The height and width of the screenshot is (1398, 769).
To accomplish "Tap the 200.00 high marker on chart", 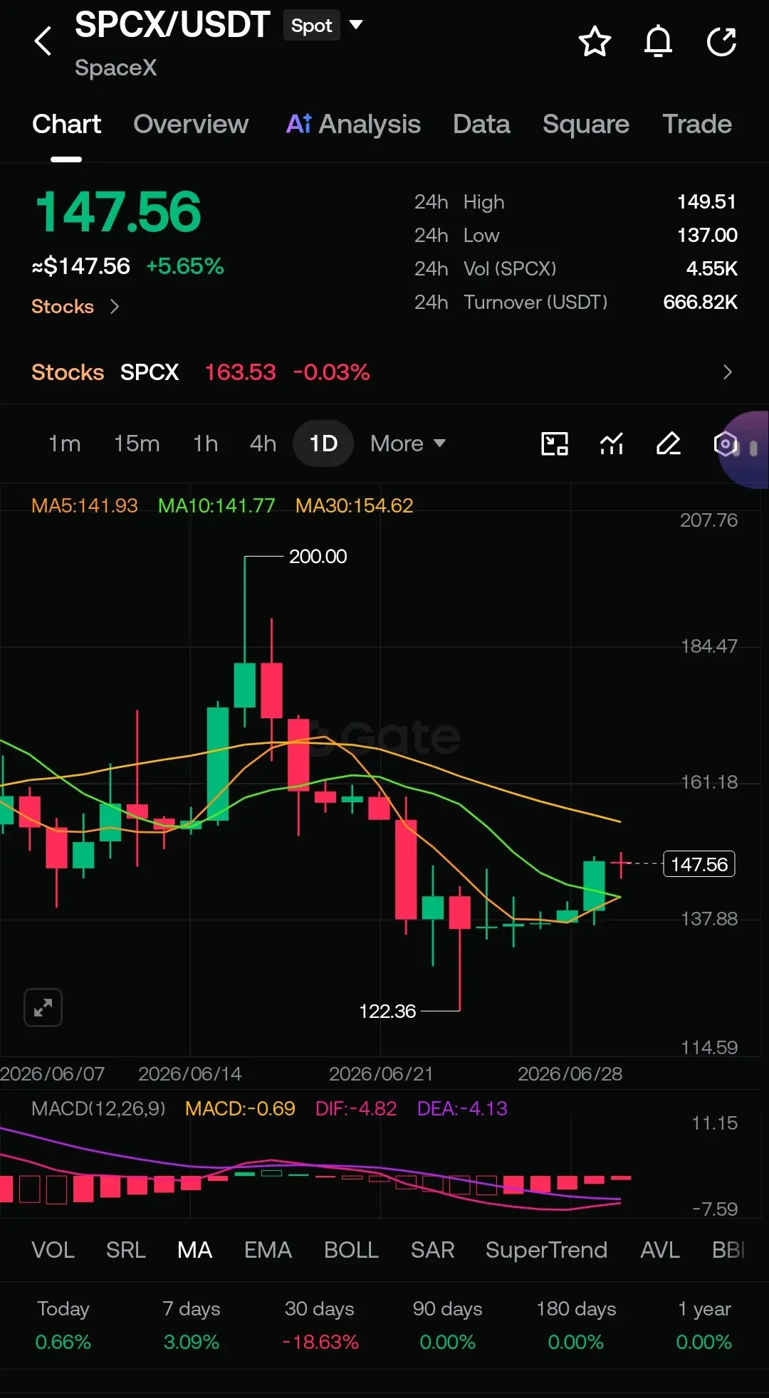I will 318,557.
